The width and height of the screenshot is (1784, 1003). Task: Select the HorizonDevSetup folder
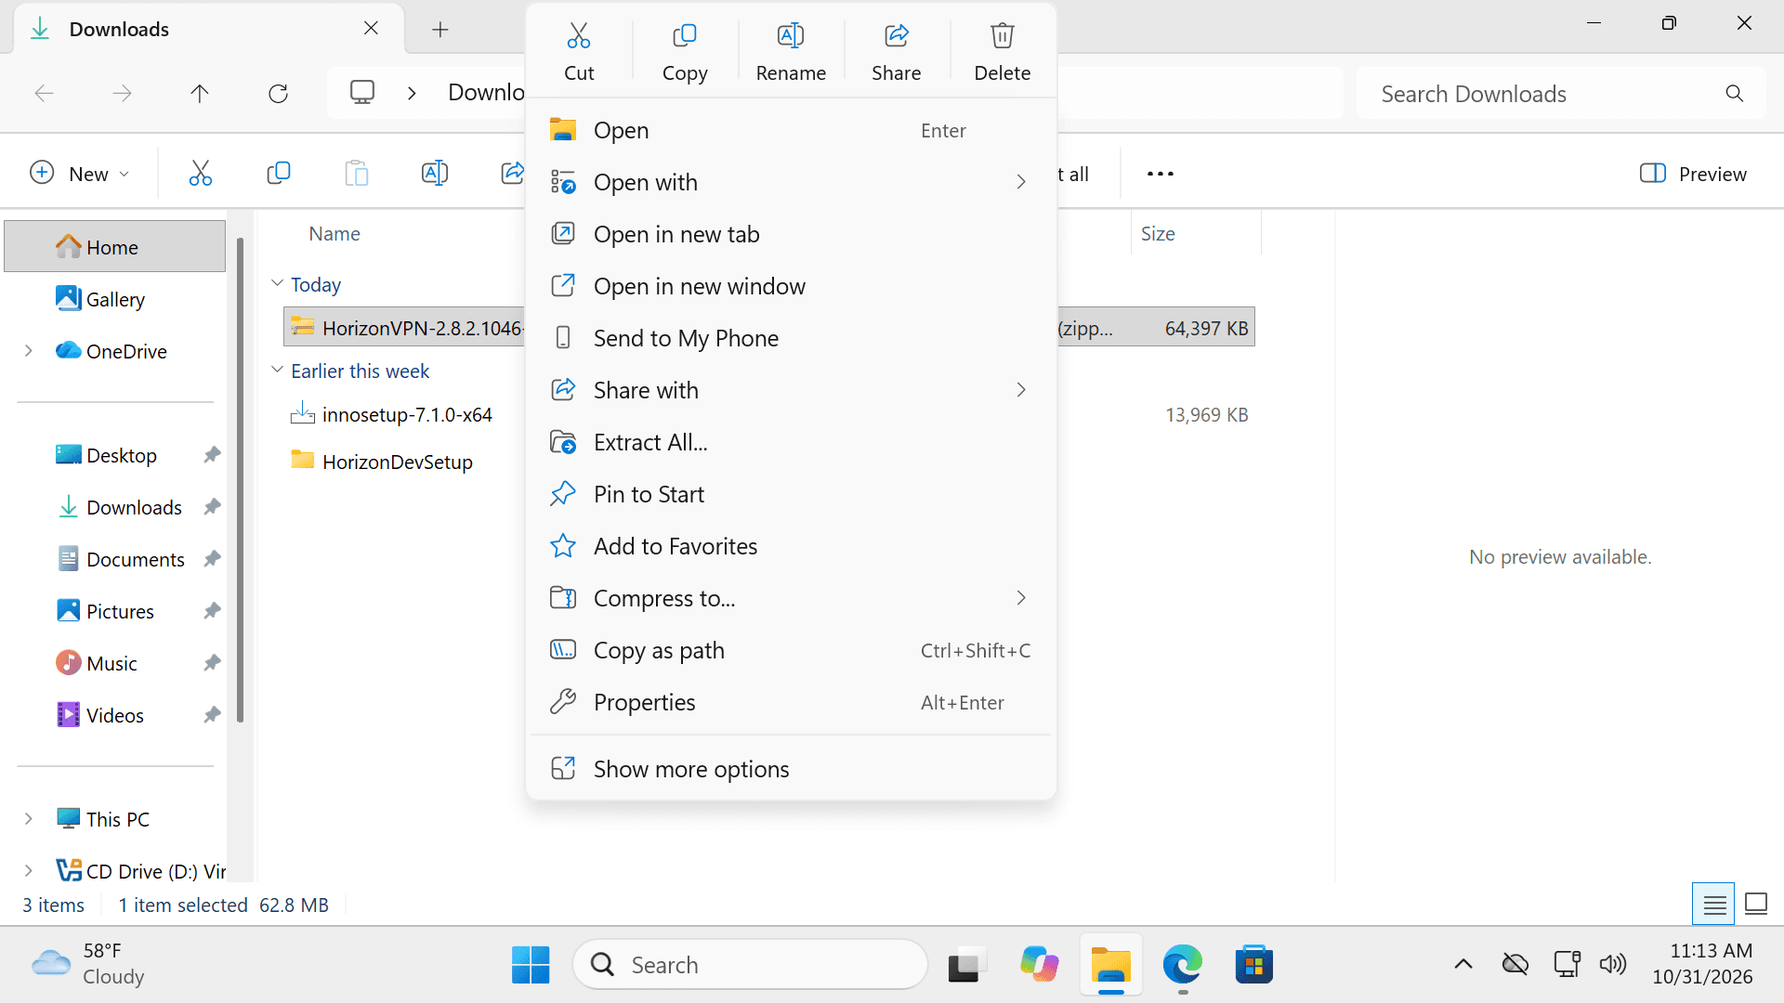[x=398, y=462]
